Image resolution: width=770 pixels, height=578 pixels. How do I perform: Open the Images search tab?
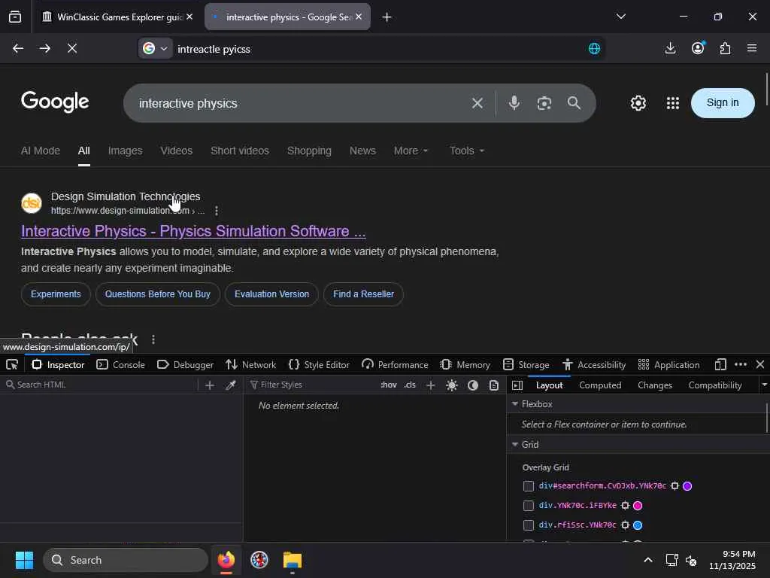[x=126, y=151]
